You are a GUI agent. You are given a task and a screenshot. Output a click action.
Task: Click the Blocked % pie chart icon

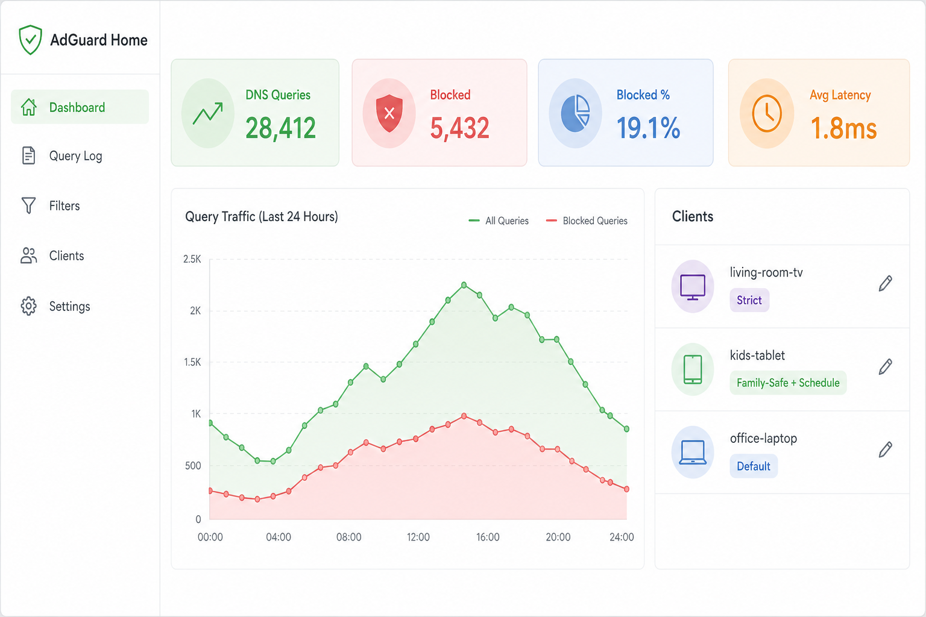575,113
